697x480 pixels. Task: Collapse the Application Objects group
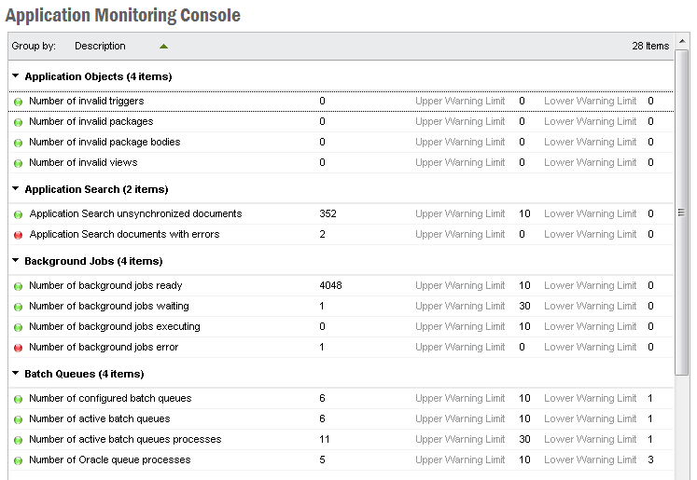[x=16, y=76]
